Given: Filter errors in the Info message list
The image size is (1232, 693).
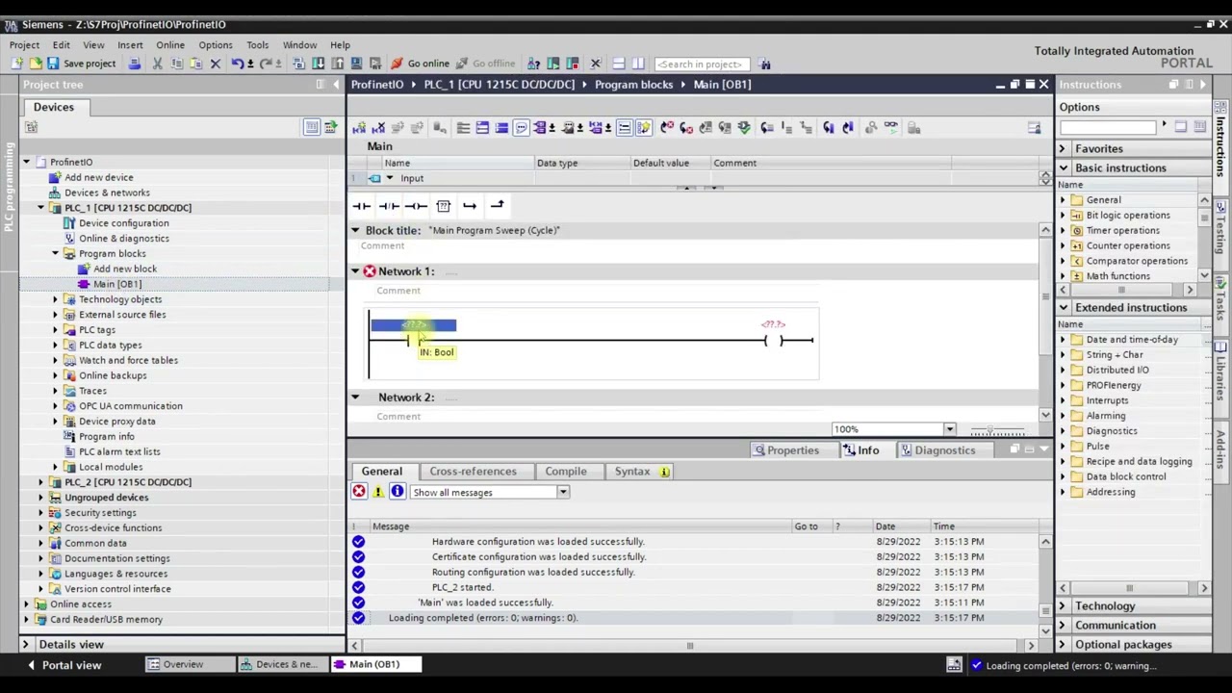Looking at the screenshot, I should click(x=359, y=492).
